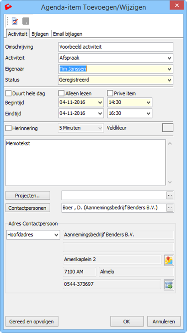Image resolution: width=187 pixels, height=333 pixels.
Task: Click the gray document icon in toolbar
Action: 26,21
